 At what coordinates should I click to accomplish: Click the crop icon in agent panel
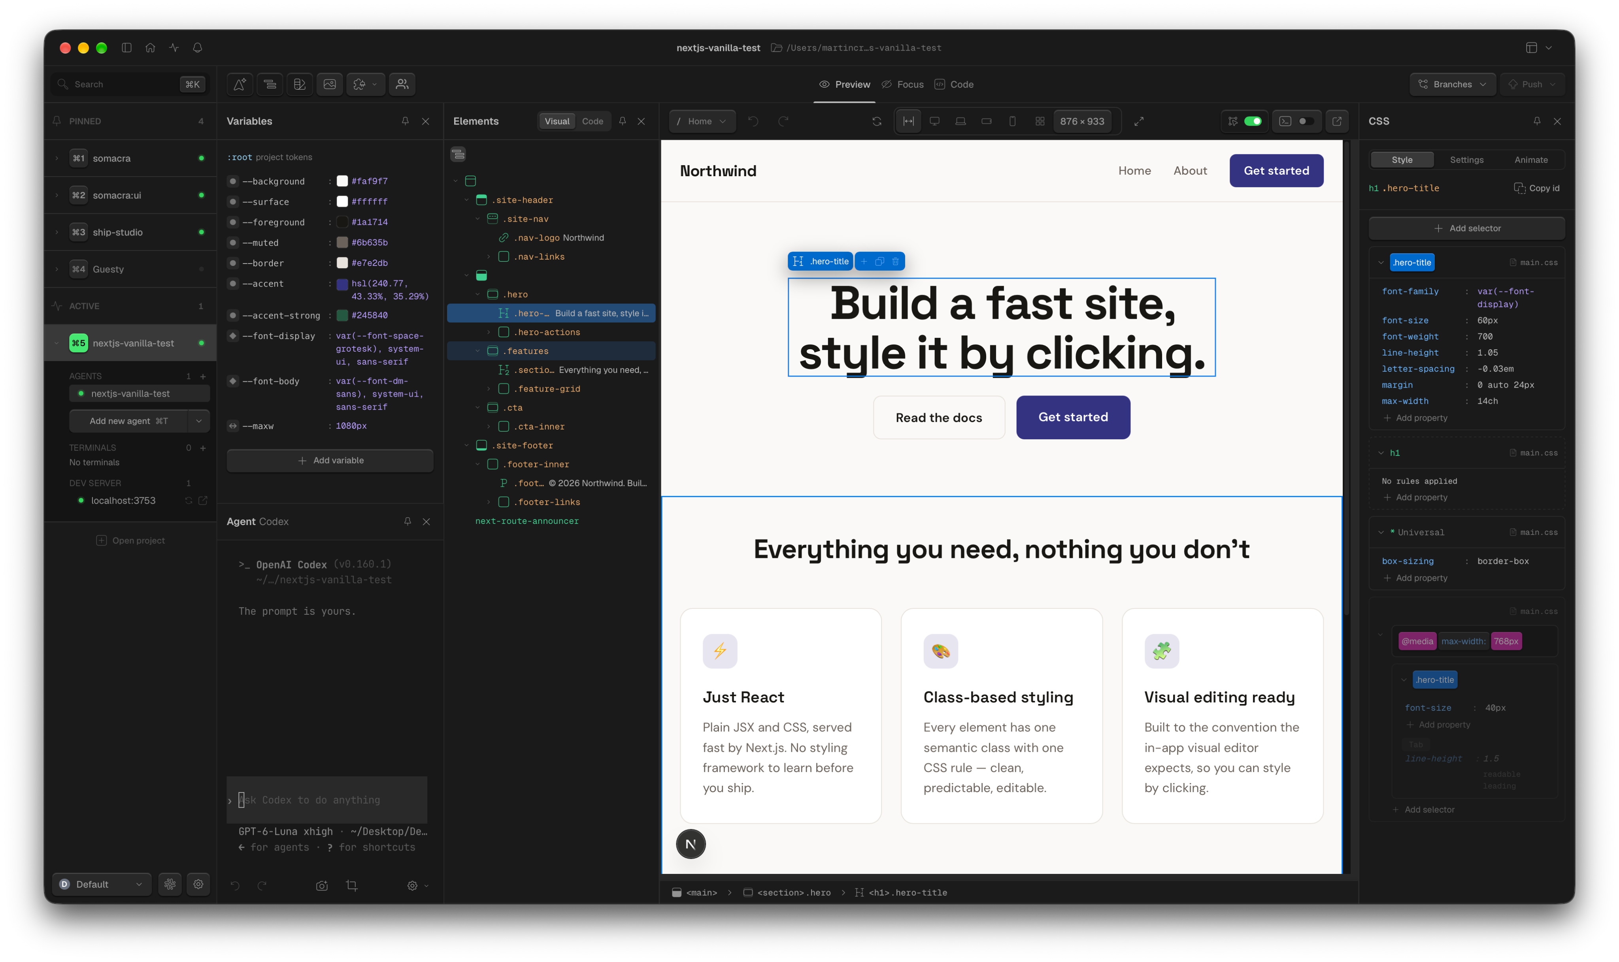click(351, 885)
